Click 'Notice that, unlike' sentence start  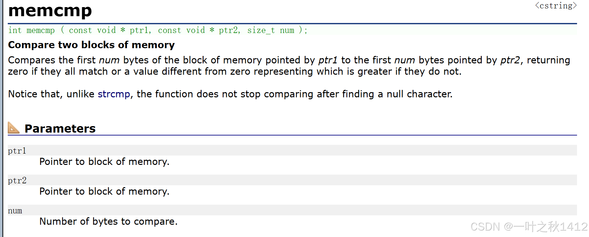pos(51,94)
